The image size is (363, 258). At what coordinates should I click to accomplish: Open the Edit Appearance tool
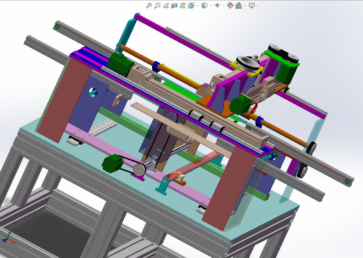(x=230, y=6)
